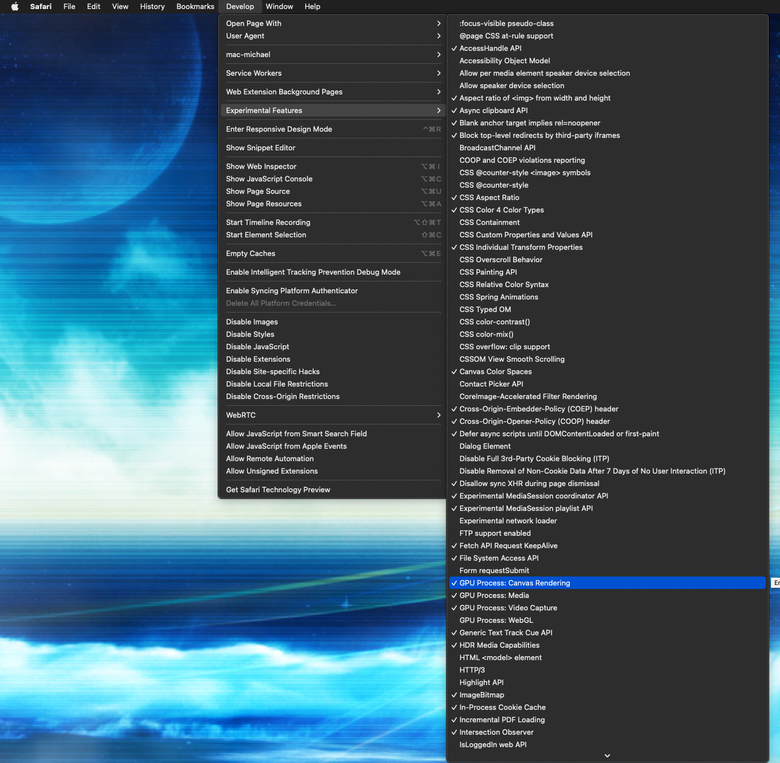Toggle Incremental PDF Loading

608,719
